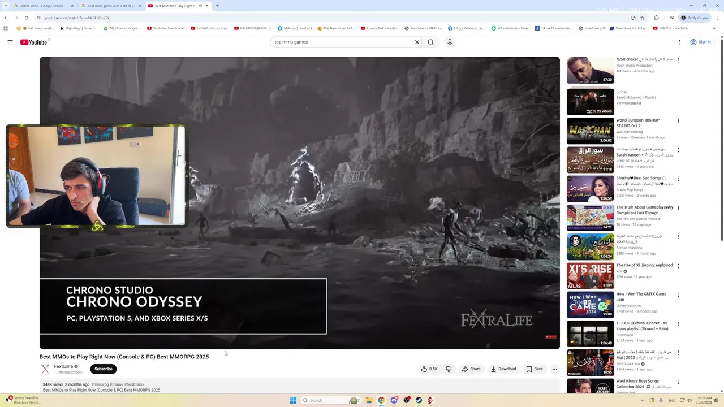Open options menu for How I Won GMTK video

[678, 295]
